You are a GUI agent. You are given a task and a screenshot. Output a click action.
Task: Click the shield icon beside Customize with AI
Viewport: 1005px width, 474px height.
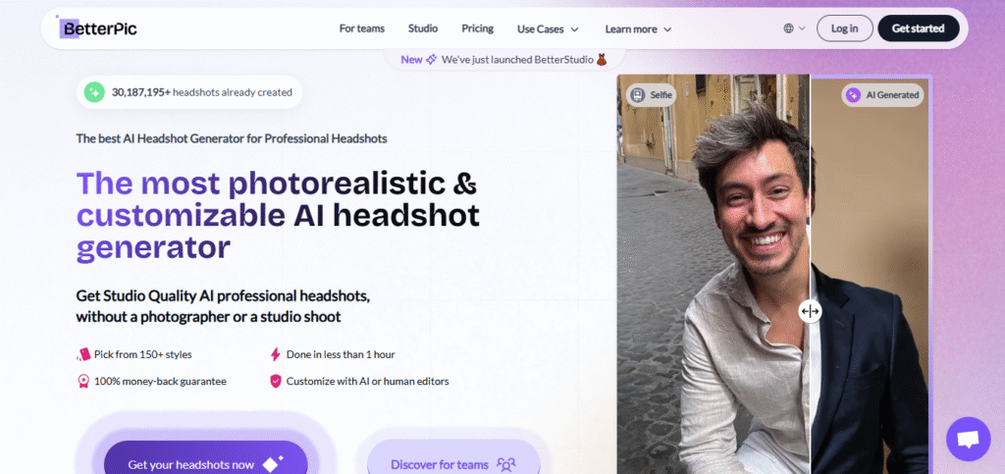276,381
